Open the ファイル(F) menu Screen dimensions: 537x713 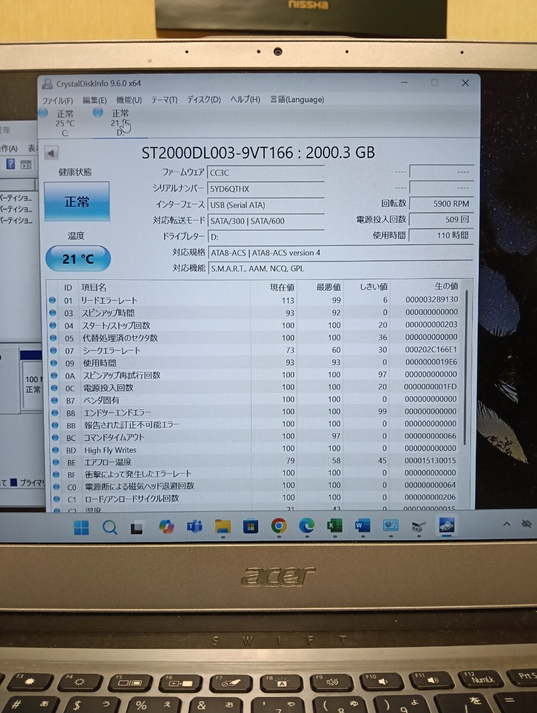pos(57,100)
